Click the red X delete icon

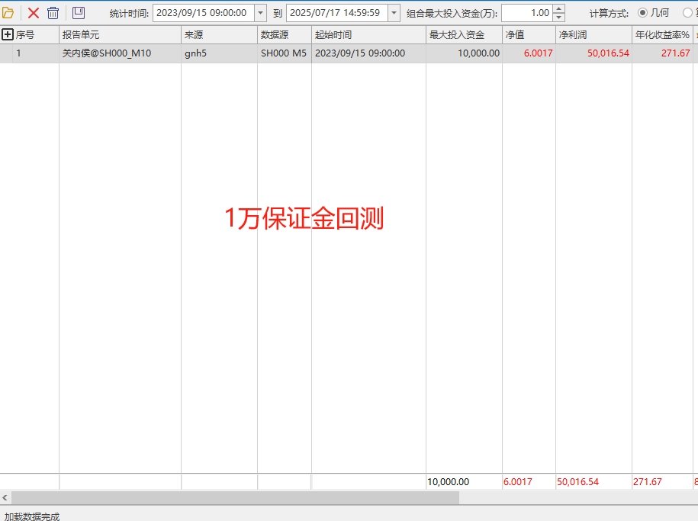click(x=34, y=13)
